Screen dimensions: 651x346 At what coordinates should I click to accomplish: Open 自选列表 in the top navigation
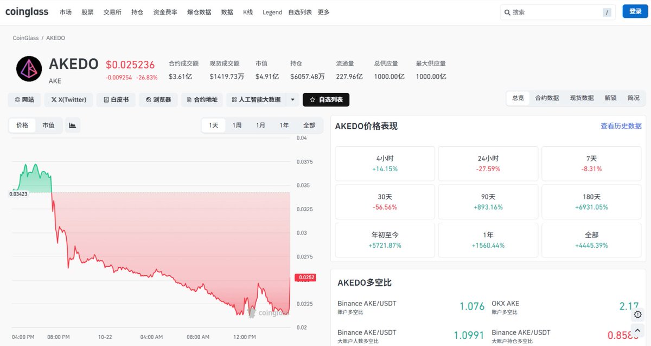tap(300, 12)
